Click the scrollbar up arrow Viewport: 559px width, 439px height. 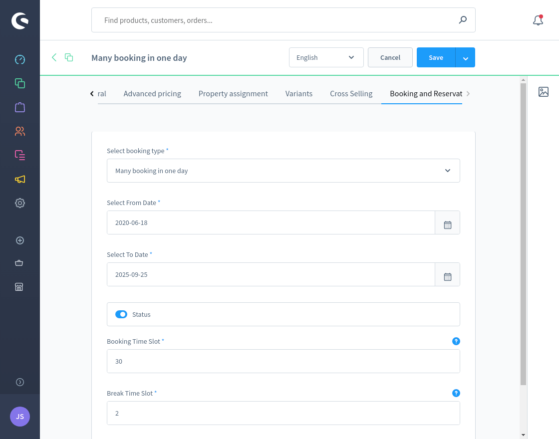click(x=524, y=79)
